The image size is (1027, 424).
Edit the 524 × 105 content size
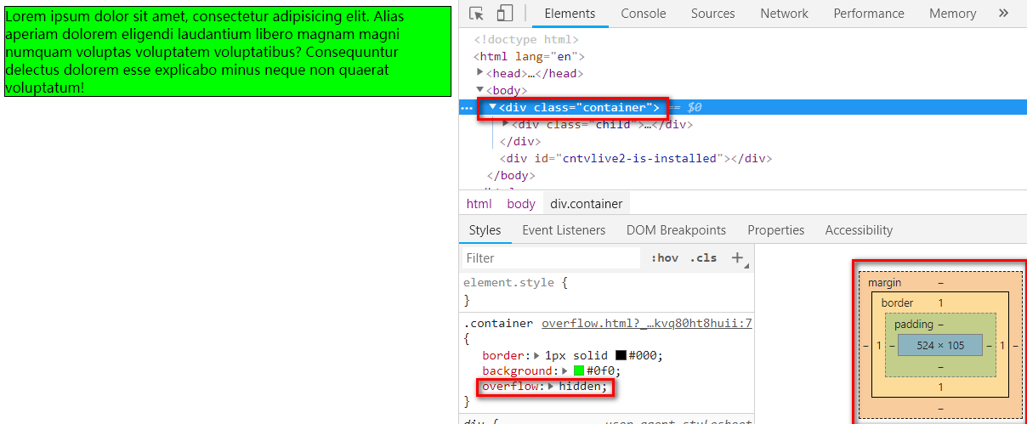939,345
